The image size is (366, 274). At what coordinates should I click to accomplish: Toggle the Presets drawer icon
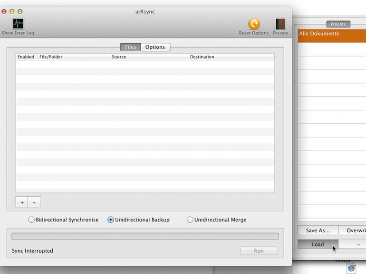pyautogui.click(x=280, y=24)
